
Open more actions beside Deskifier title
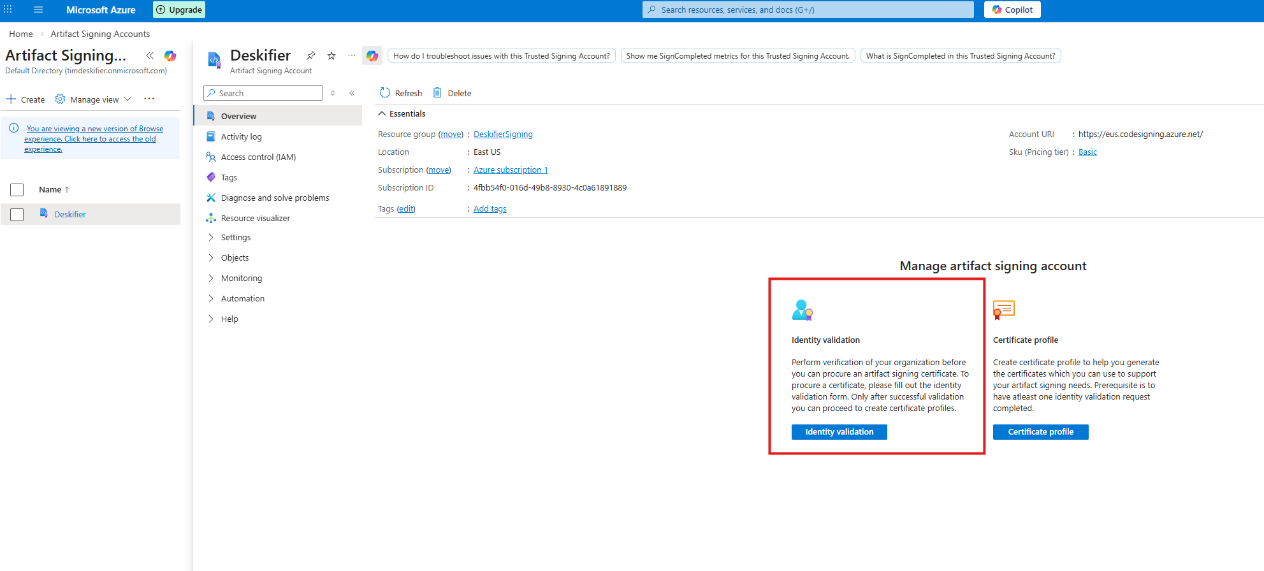click(x=352, y=55)
